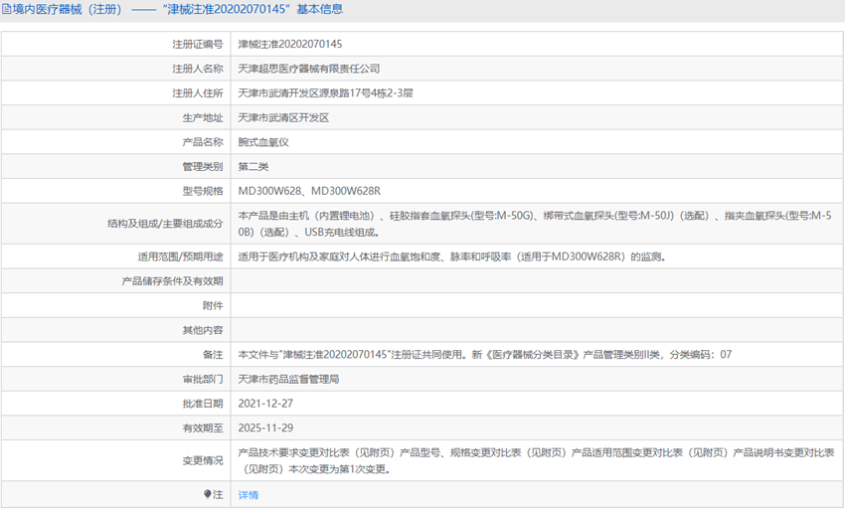Screen dimensions: 845x510
Task: Click the 生产地址 label
Action: click(x=203, y=117)
